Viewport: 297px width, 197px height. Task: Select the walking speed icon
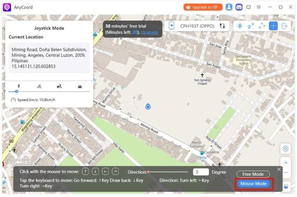pyautogui.click(x=19, y=86)
